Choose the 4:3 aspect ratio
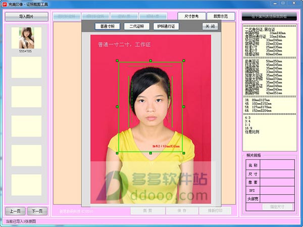303x227 pixels. pos(247,118)
